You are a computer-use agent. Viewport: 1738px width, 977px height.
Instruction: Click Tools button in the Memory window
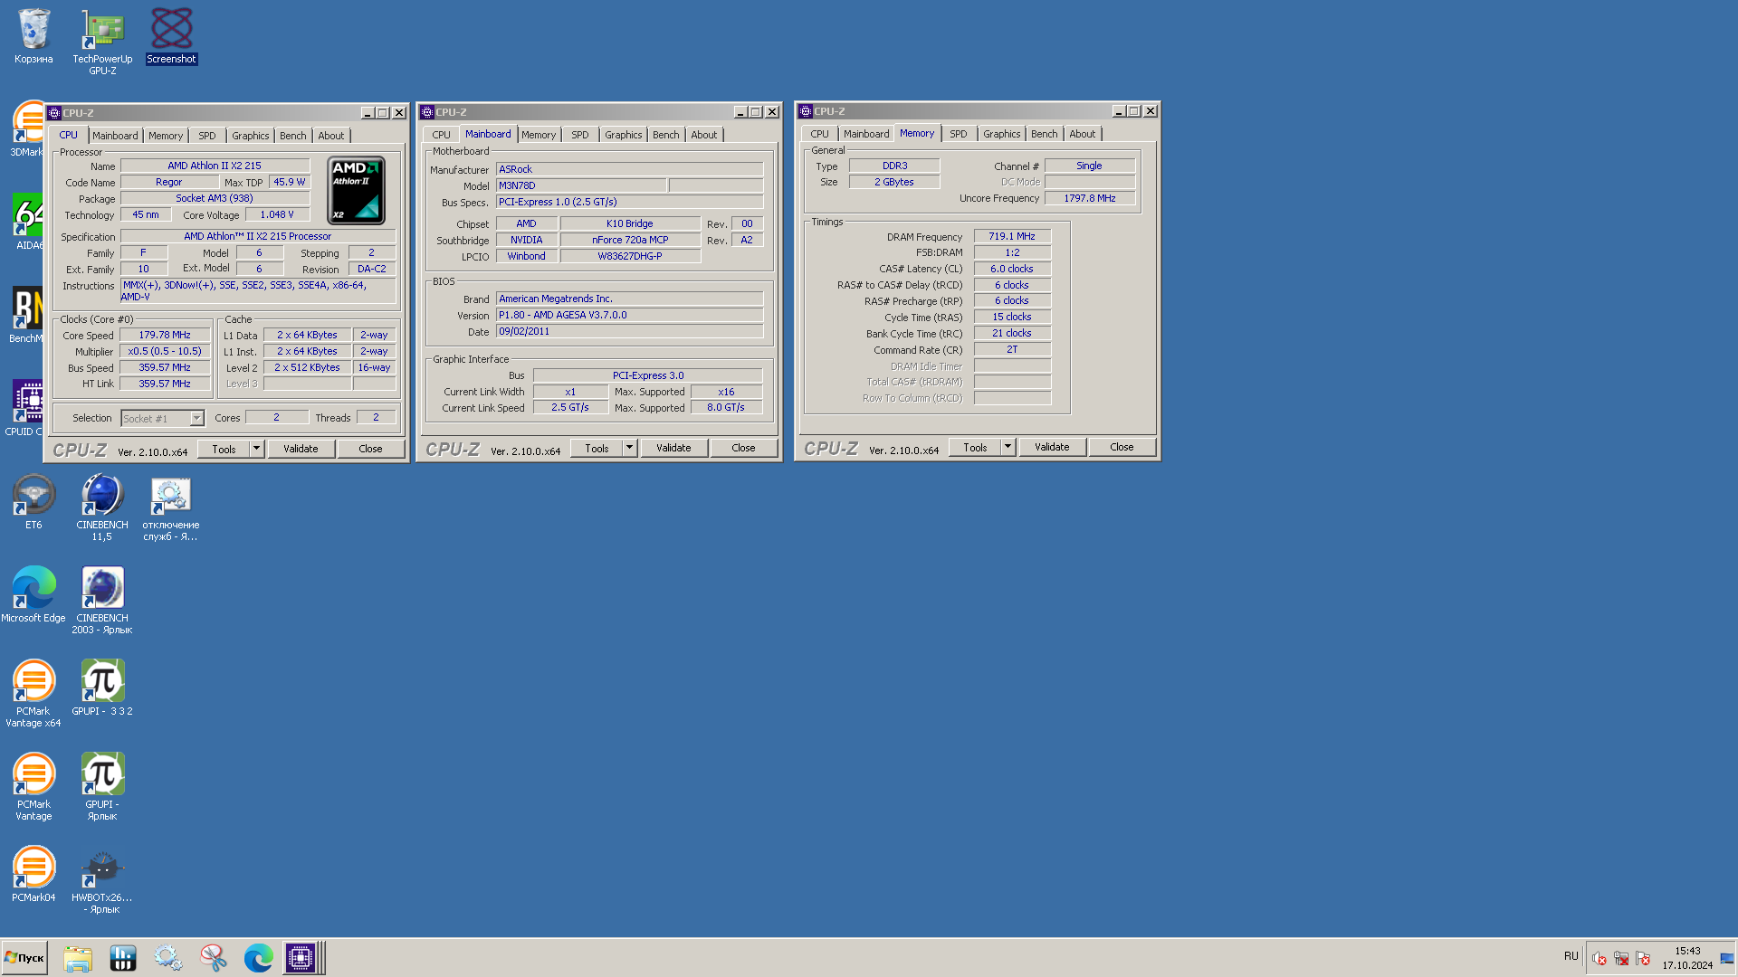[x=975, y=447]
